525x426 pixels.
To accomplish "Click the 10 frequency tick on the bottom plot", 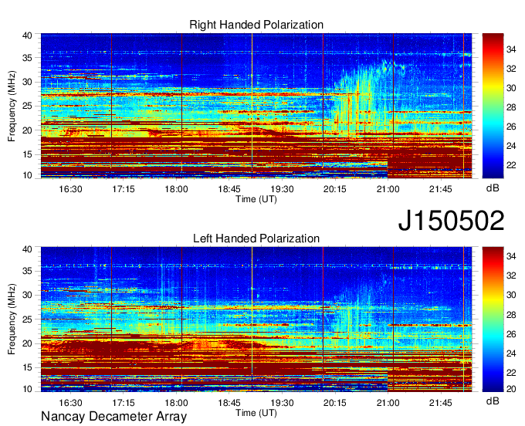I will pos(27,388).
